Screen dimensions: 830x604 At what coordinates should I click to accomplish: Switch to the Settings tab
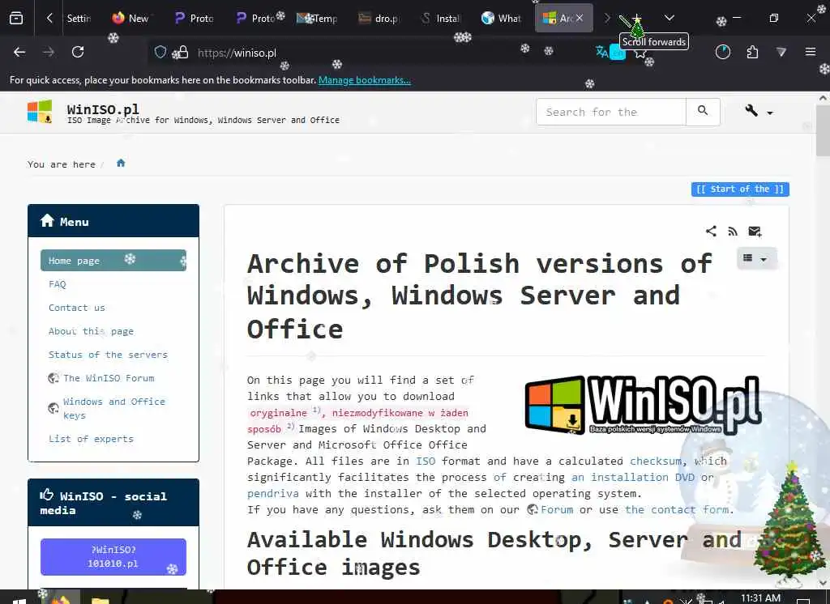tap(79, 18)
